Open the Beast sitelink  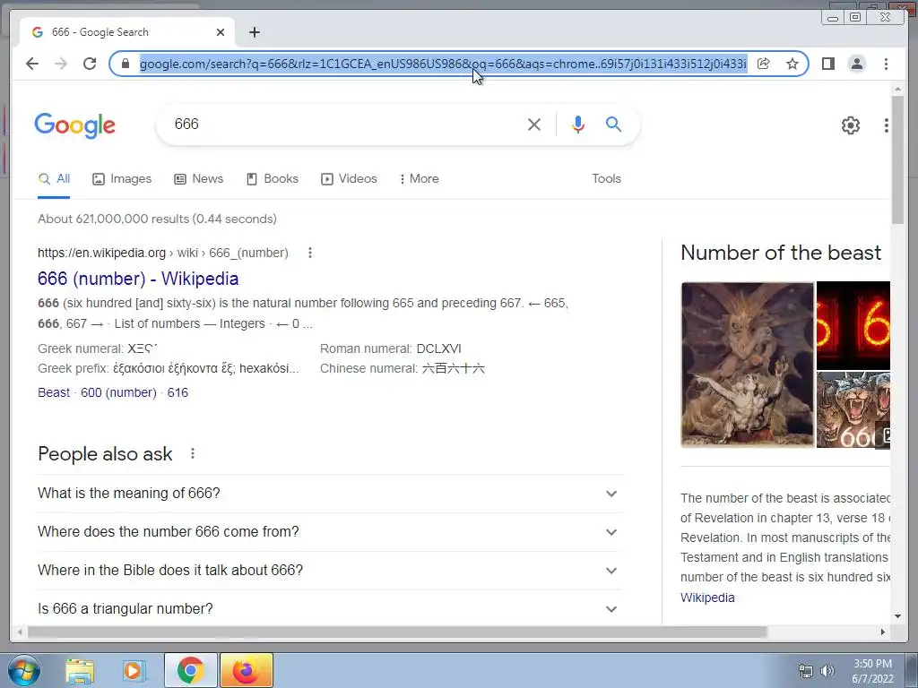tap(53, 392)
